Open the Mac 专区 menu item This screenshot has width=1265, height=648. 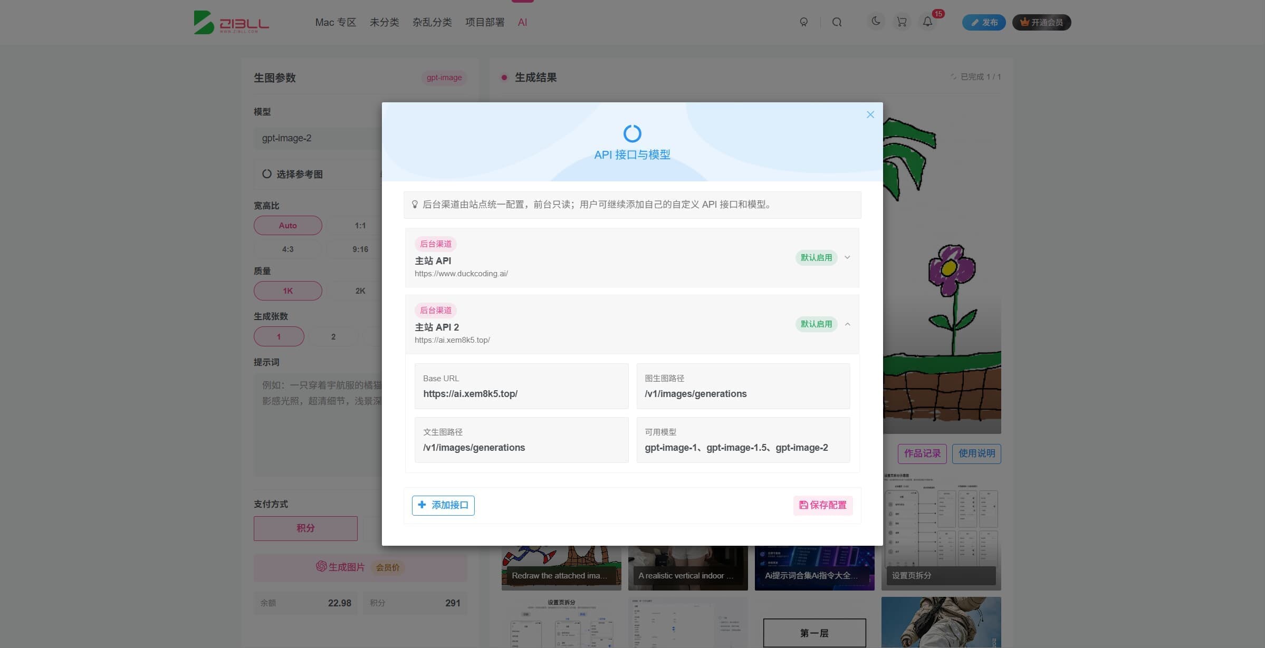[336, 22]
